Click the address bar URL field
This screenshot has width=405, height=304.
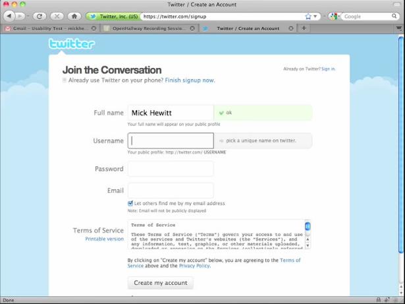(x=223, y=16)
